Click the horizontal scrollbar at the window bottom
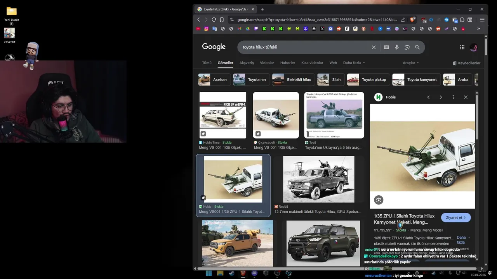 338,268
